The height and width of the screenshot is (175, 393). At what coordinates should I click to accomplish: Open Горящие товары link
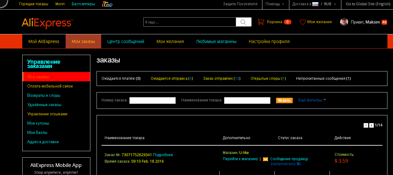point(34,4)
